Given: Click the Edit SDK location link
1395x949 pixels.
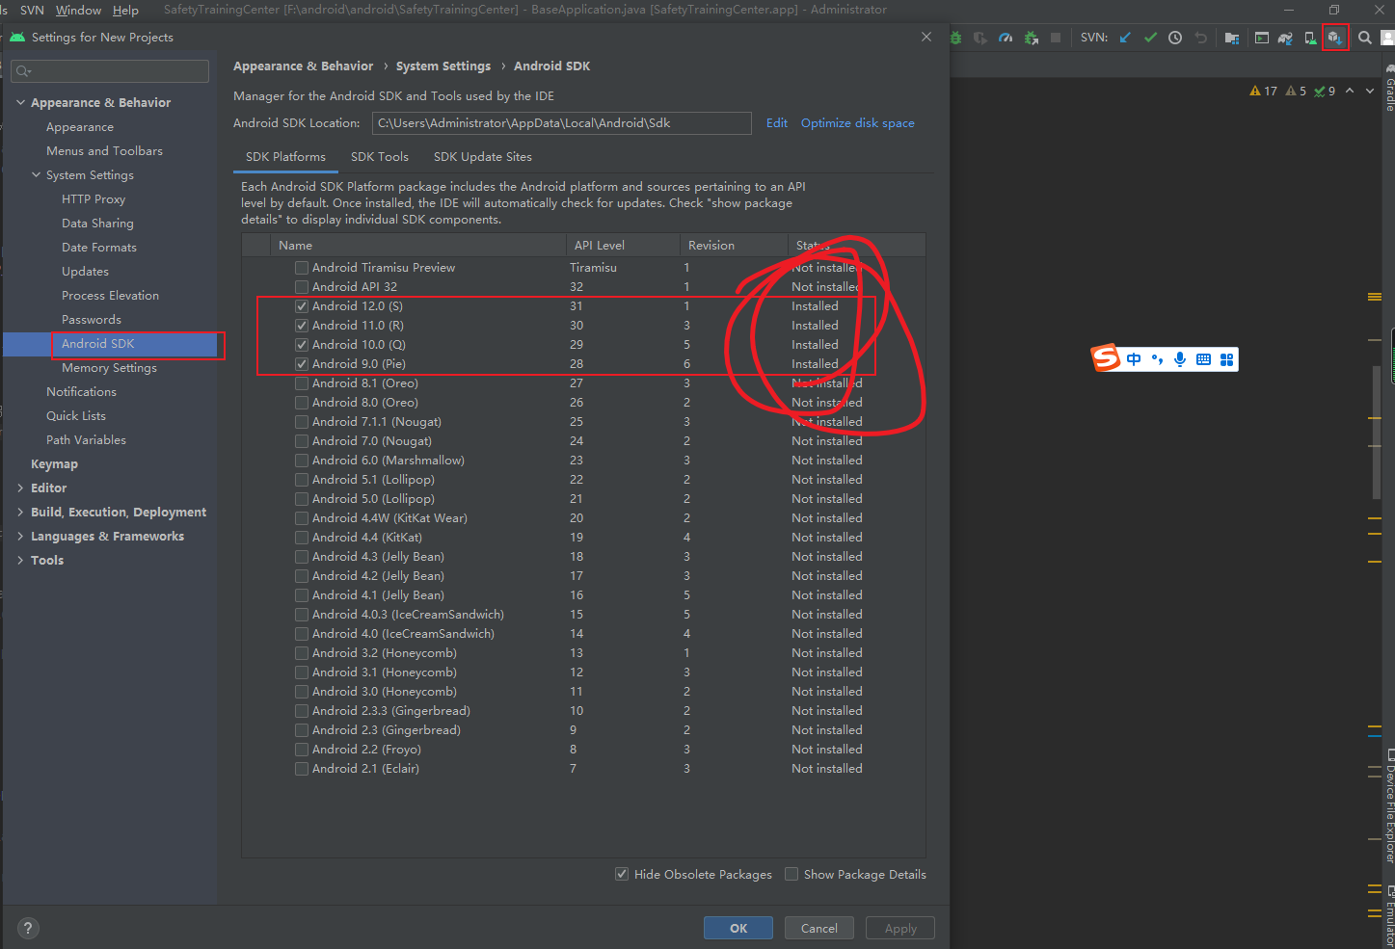Looking at the screenshot, I should point(777,122).
